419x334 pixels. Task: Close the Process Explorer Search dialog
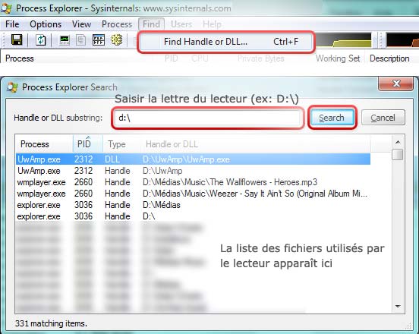tap(395, 83)
